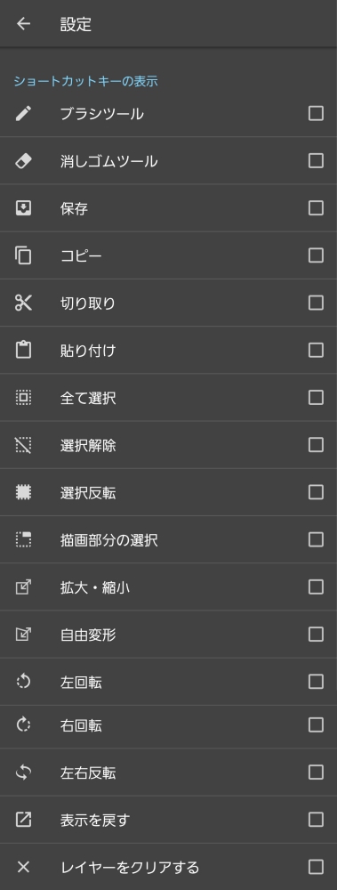Select the 描画部分の選択 list item

point(169,540)
